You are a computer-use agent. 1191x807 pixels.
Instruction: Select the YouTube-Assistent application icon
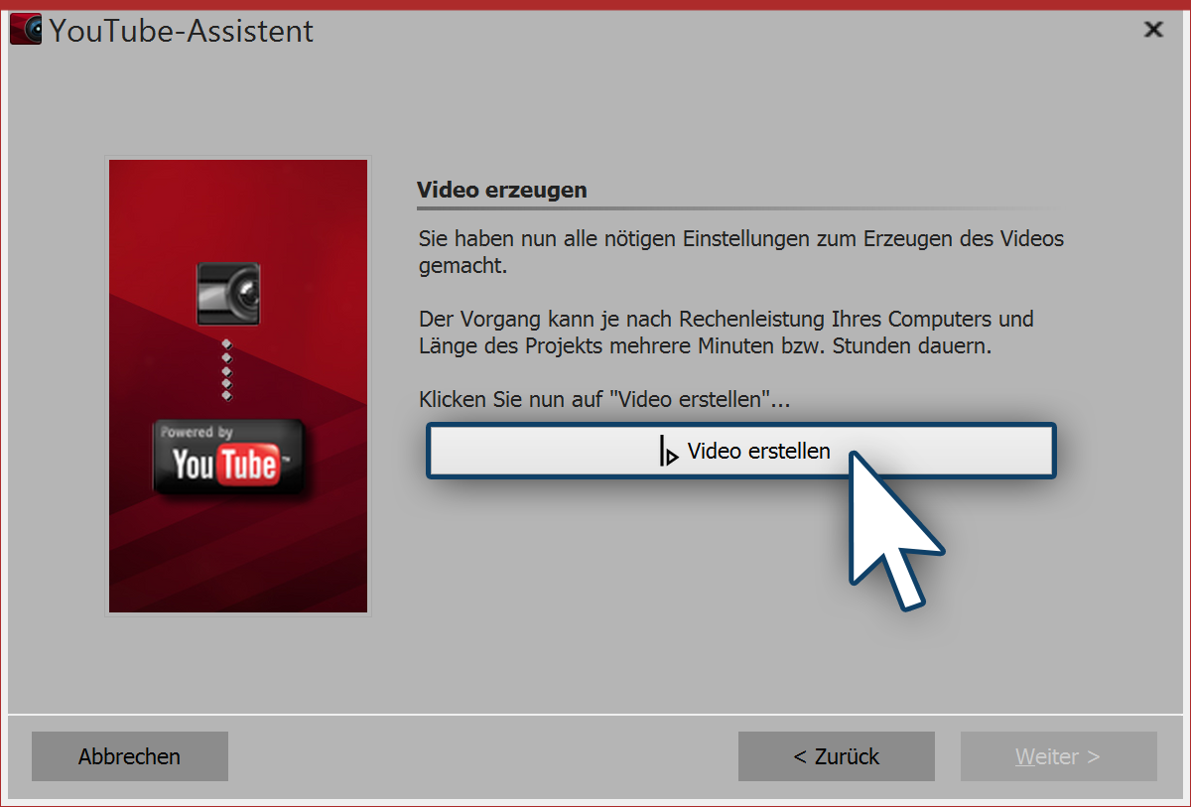pos(25,29)
